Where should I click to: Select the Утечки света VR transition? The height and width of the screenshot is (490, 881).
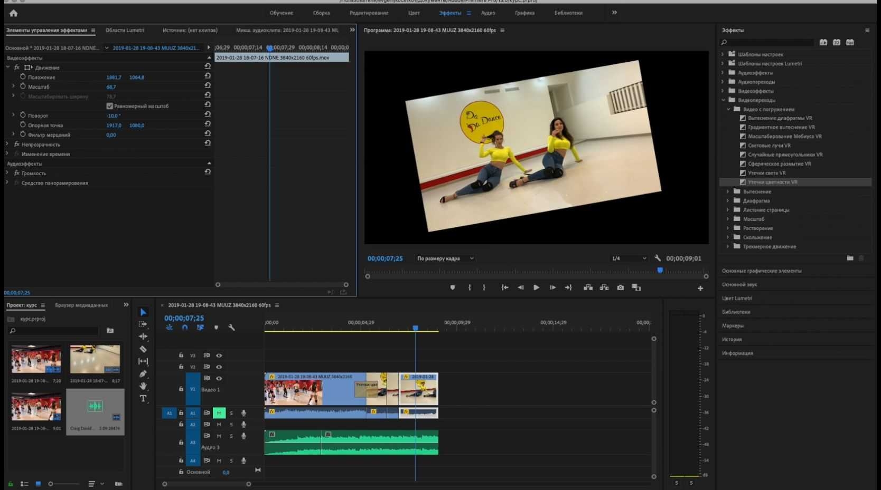click(766, 173)
